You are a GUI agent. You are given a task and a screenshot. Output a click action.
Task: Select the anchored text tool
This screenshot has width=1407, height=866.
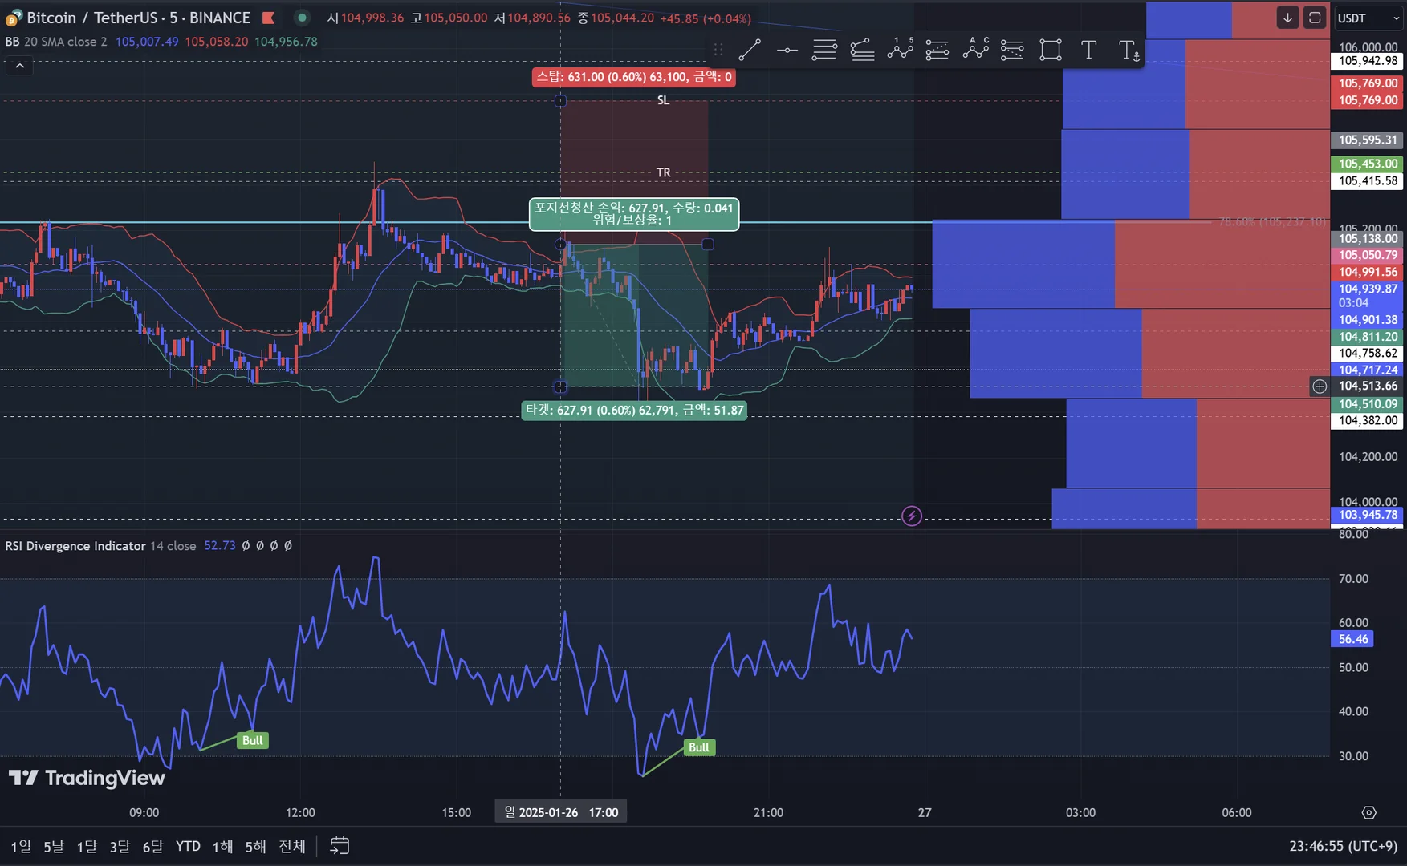pos(1128,51)
